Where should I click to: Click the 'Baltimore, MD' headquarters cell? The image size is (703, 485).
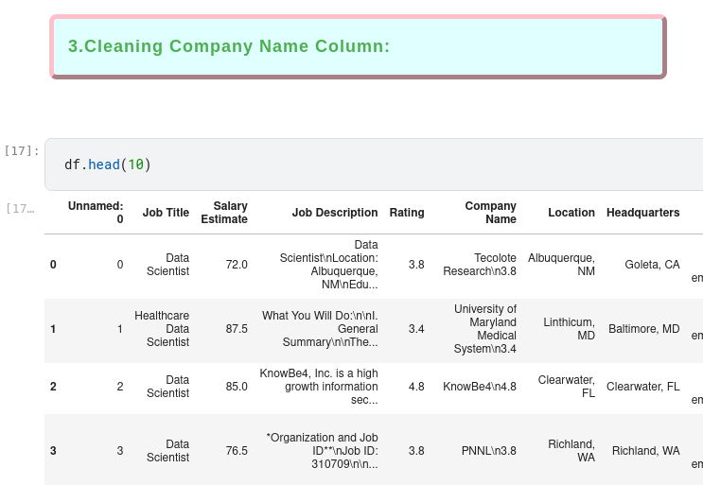click(x=643, y=329)
